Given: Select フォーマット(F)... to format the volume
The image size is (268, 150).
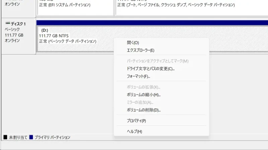Looking at the screenshot, I should [x=138, y=76].
